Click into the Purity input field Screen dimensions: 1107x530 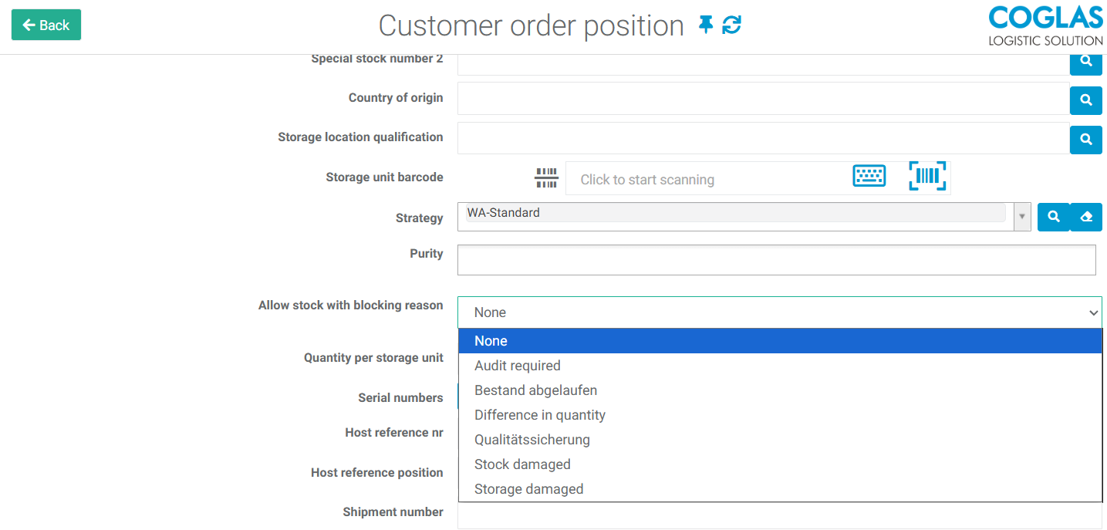tap(775, 260)
